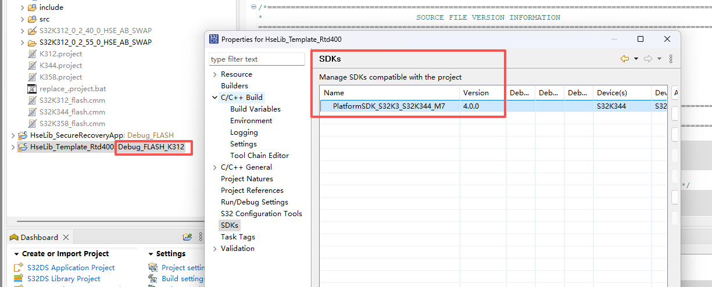The height and width of the screenshot is (287, 712).
Task: Expand the src folder
Action: (x=23, y=19)
